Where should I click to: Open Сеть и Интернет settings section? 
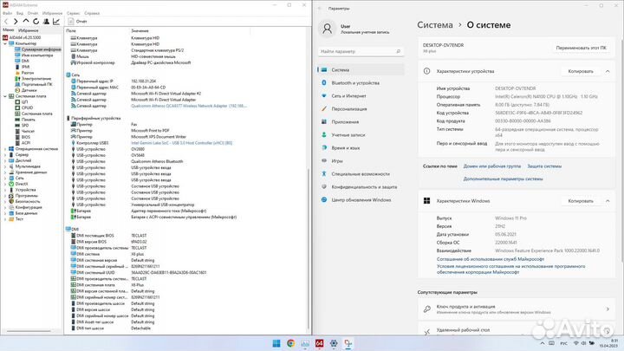(x=349, y=96)
